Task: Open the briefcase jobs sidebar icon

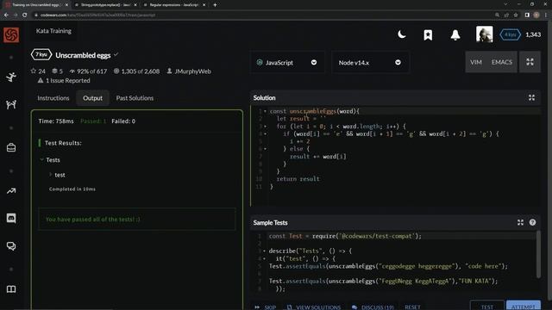Action: pyautogui.click(x=11, y=147)
